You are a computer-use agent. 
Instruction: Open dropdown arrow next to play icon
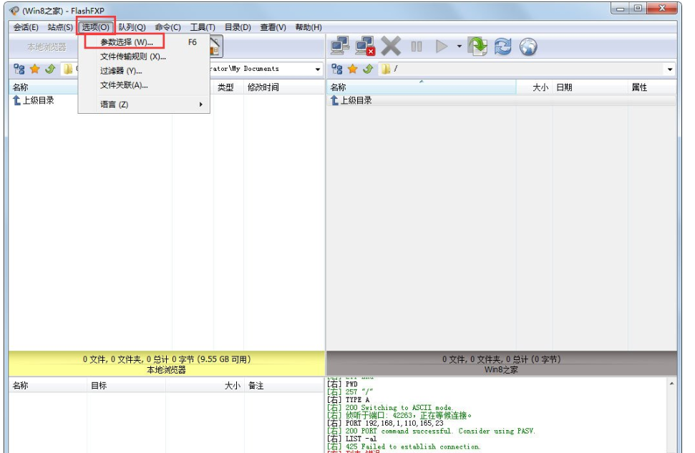point(460,47)
